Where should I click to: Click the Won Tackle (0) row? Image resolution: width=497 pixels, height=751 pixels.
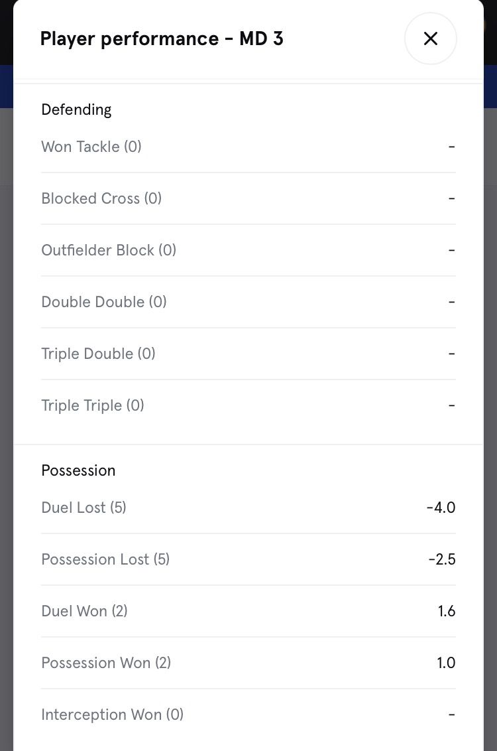point(91,147)
